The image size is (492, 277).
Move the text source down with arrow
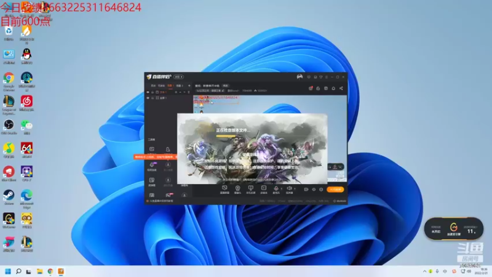tap(184, 92)
